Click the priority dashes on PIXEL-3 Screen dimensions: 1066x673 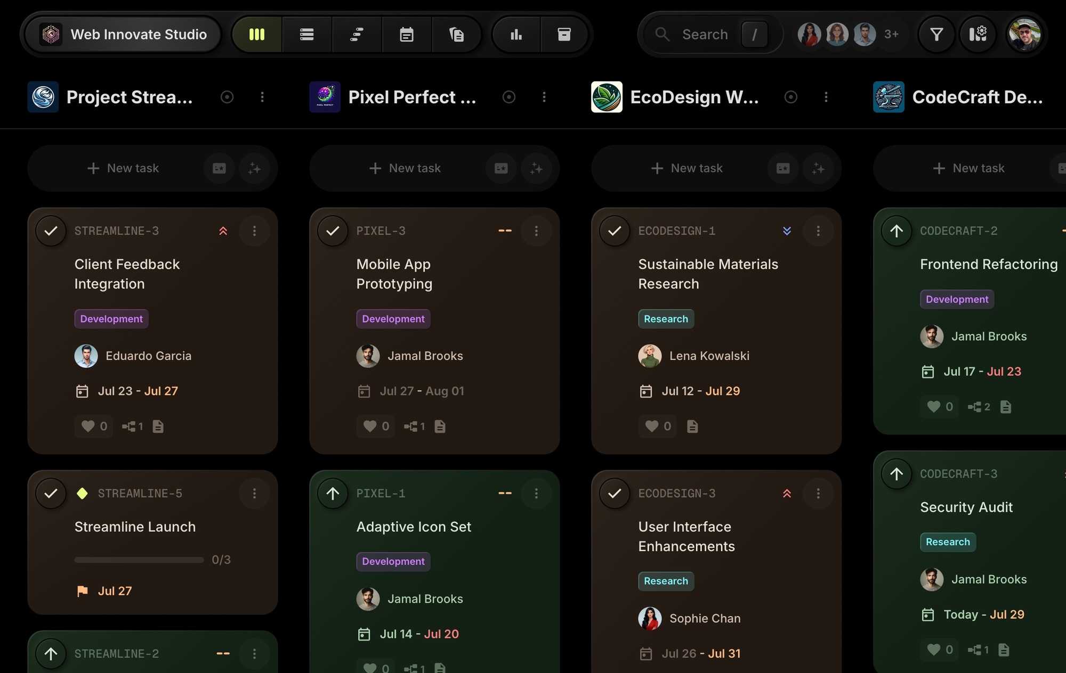coord(505,231)
